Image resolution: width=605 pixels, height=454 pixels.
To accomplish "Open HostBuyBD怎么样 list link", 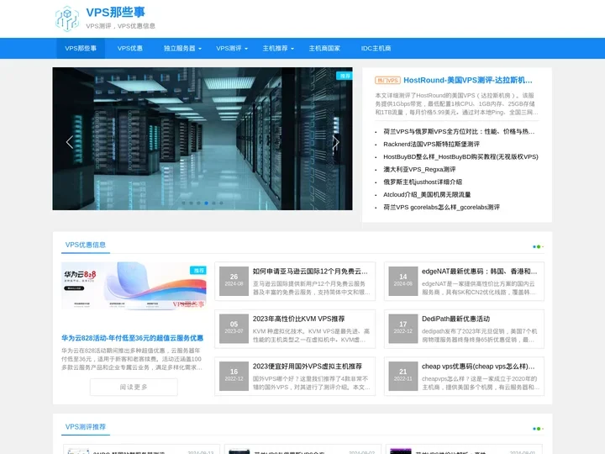I will click(x=460, y=156).
